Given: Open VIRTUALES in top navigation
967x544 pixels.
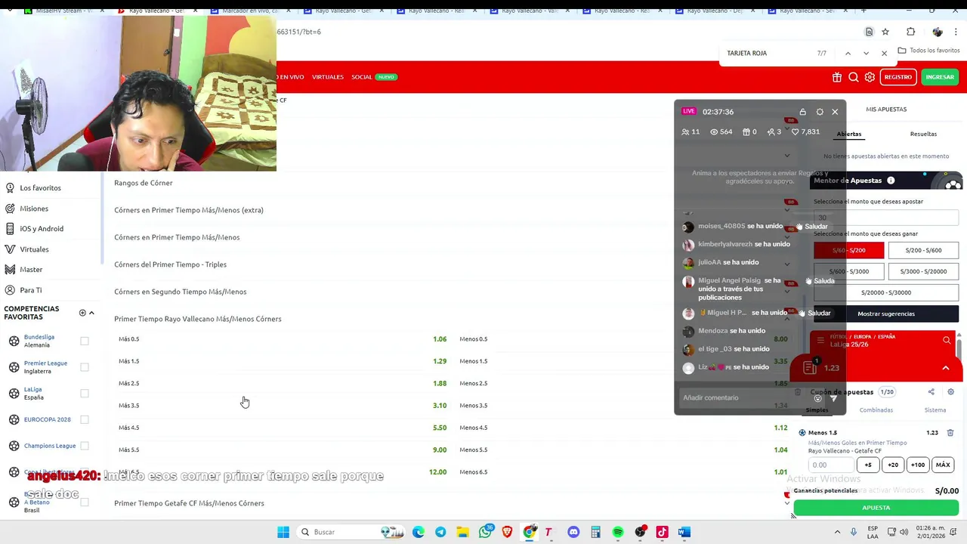Looking at the screenshot, I should (328, 77).
